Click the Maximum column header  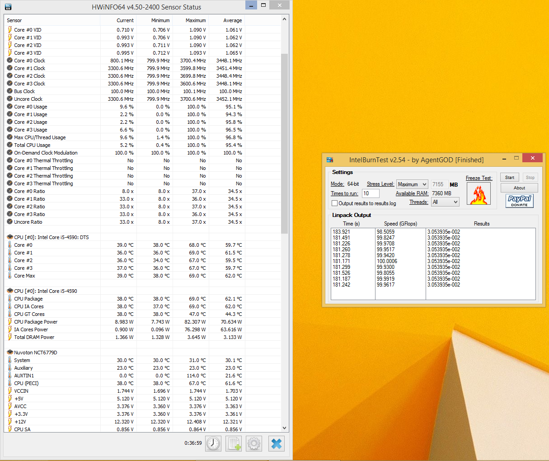point(195,20)
